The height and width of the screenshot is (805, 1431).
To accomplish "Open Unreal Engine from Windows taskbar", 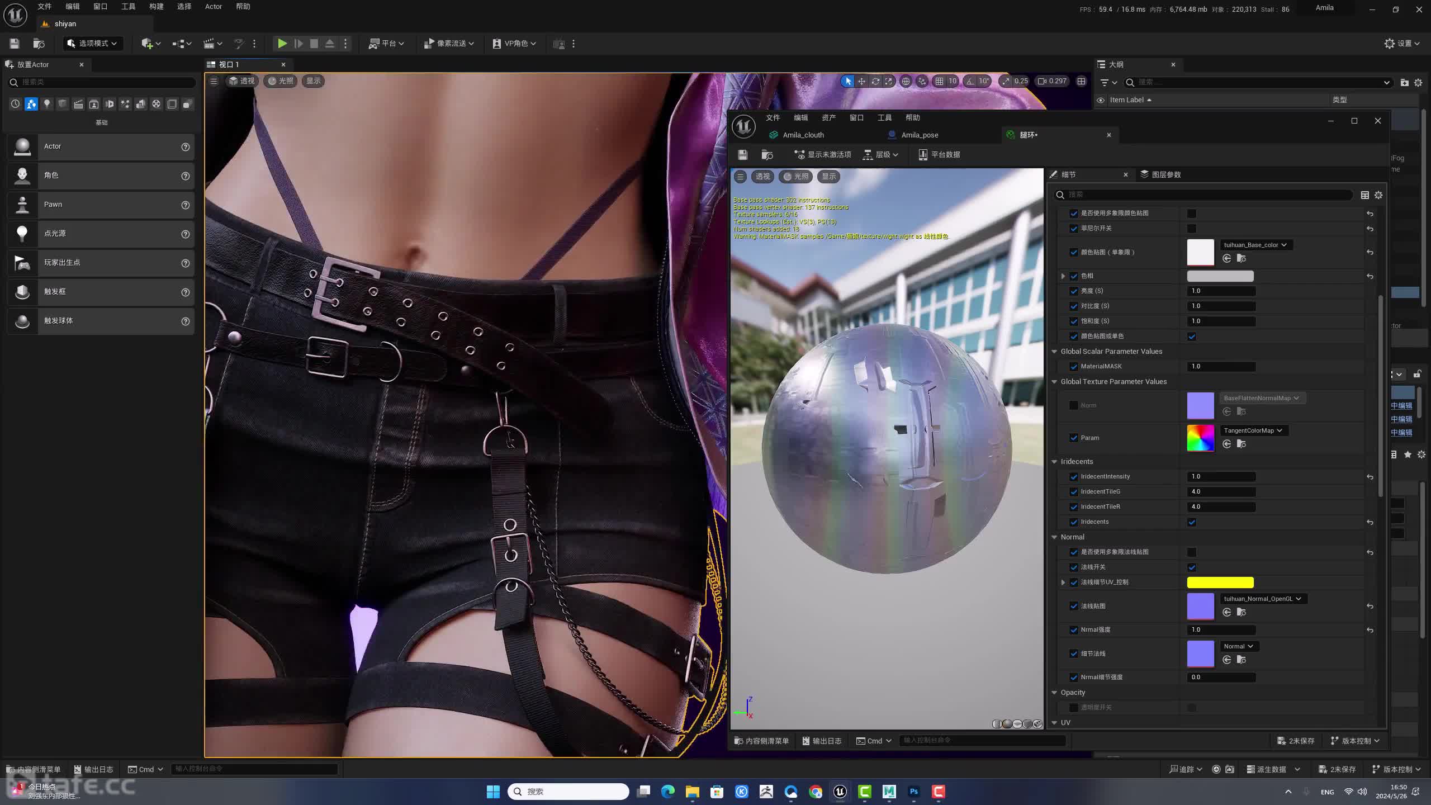I will 840,791.
